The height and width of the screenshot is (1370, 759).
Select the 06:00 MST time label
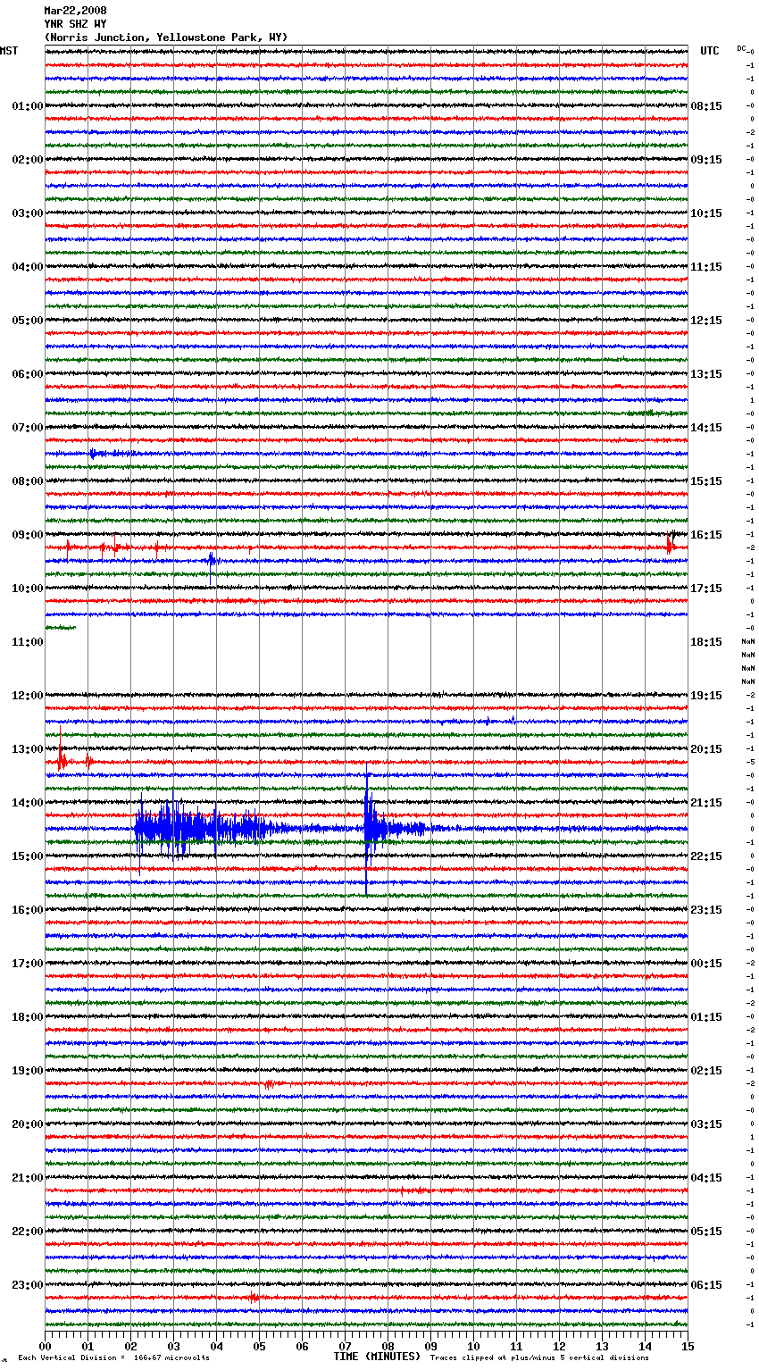28,374
